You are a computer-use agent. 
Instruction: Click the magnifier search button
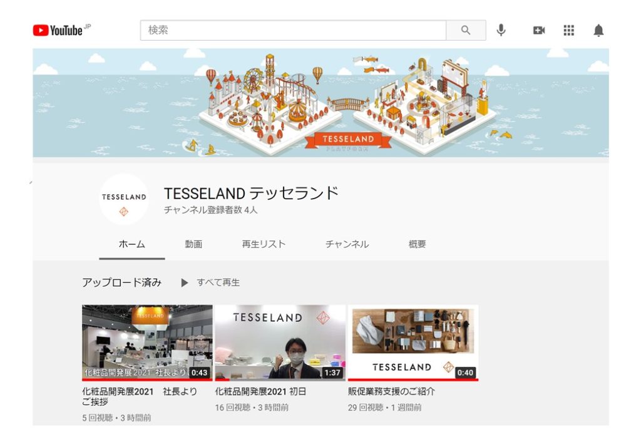point(465,30)
